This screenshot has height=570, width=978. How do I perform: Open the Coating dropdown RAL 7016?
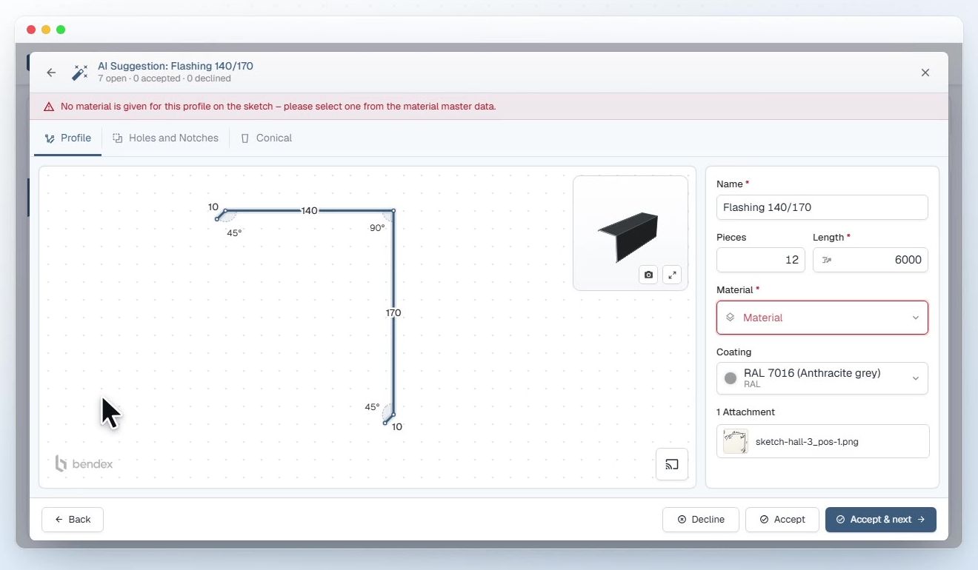pos(822,378)
